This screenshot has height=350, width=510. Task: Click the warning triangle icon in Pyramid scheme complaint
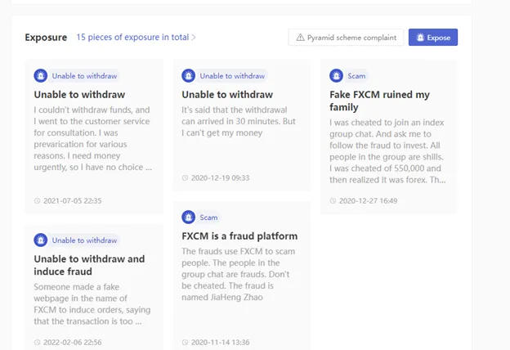pos(300,38)
